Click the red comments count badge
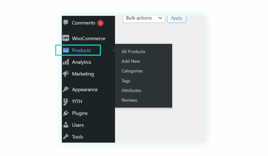This screenshot has height=156, width=268. pos(100,23)
